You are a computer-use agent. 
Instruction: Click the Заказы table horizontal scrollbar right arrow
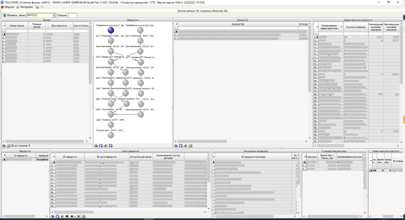pos(87,141)
